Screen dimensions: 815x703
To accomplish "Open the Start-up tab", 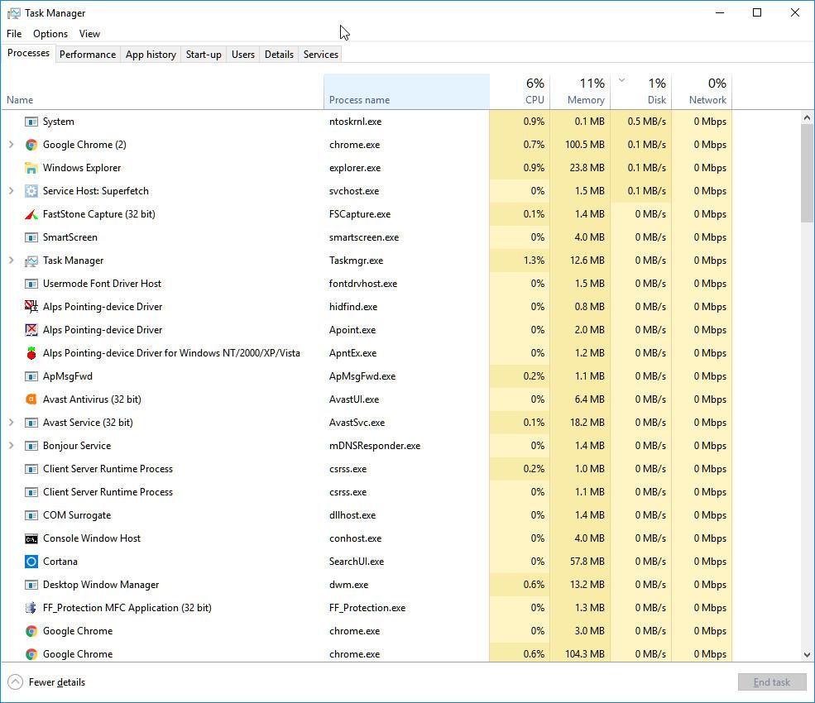I will (x=204, y=54).
